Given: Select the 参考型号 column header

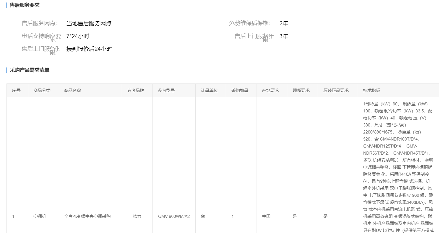Looking at the screenshot, I should (x=166, y=91).
